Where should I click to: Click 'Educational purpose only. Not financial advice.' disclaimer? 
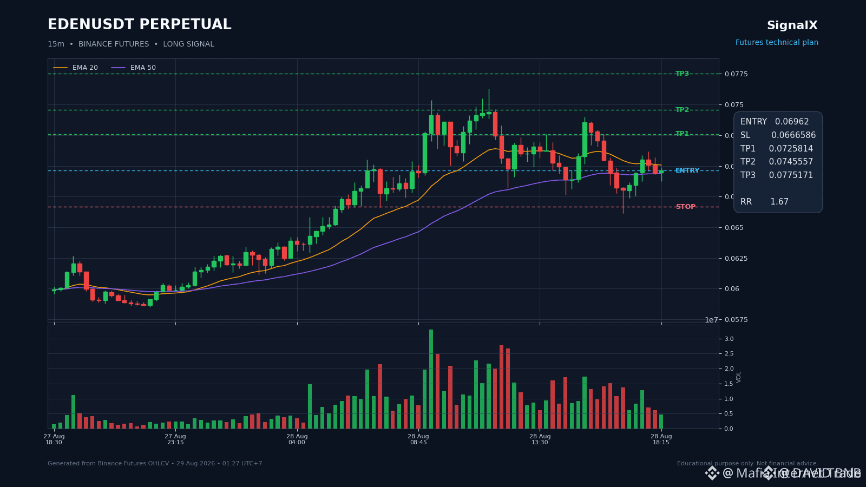pos(747,464)
